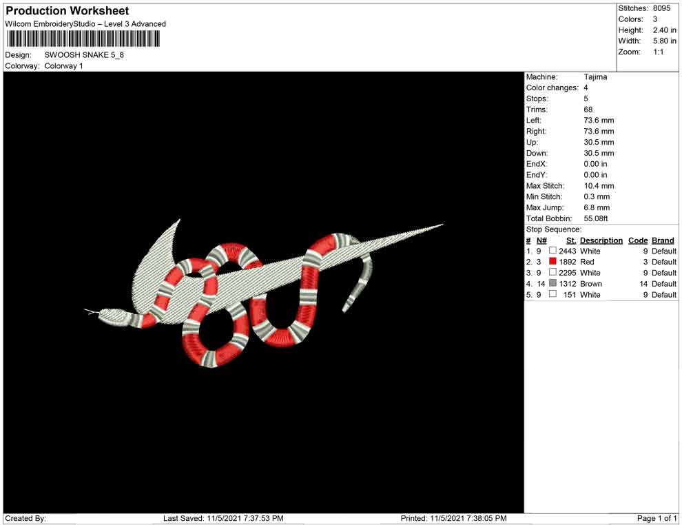Viewport: 682px width, 525px height.
Task: Select the 'Up:' label
Action: [532, 142]
